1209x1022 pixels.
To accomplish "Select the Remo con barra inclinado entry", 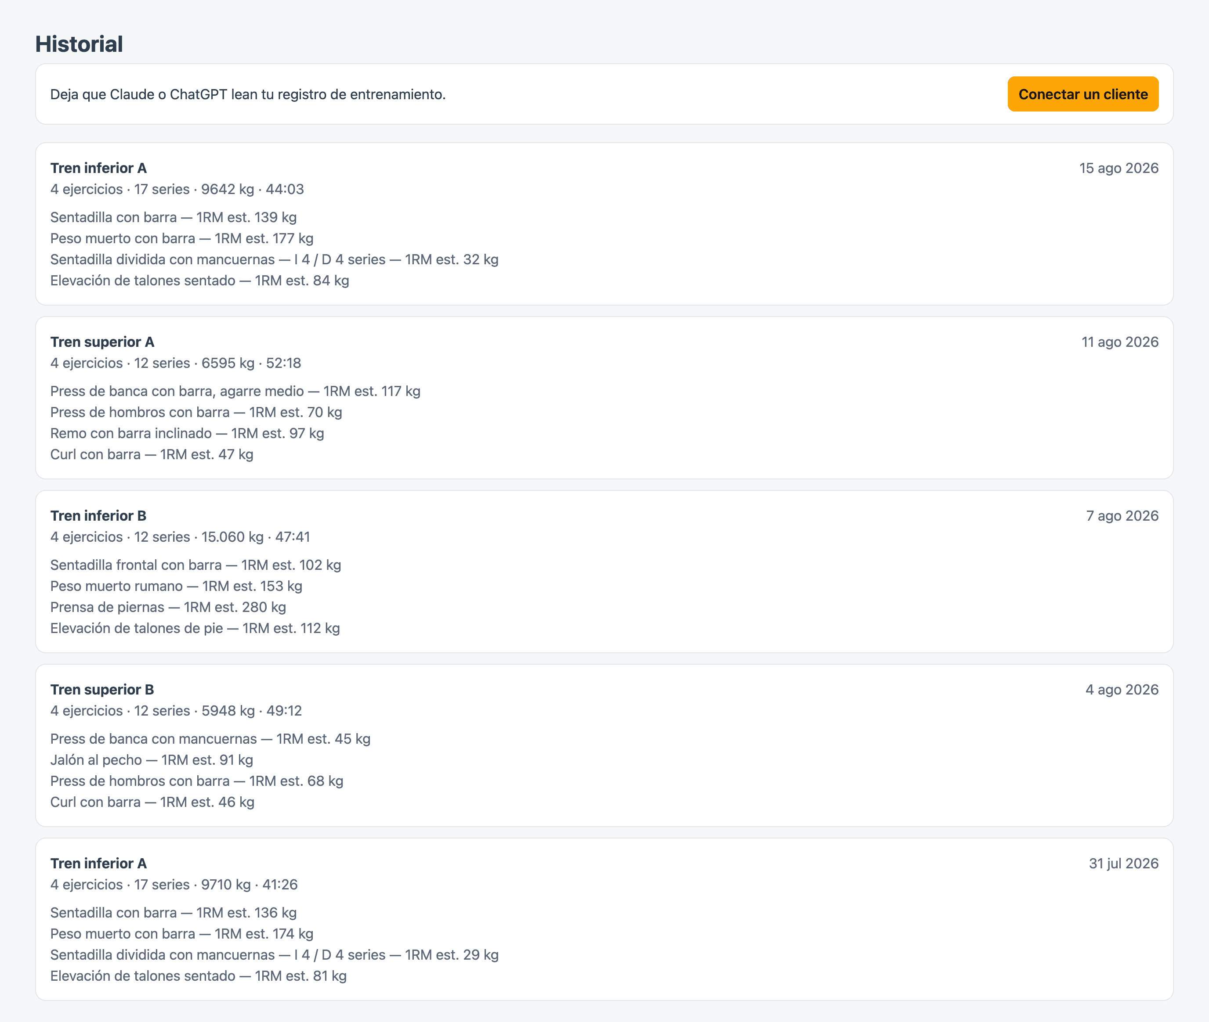I will (187, 433).
